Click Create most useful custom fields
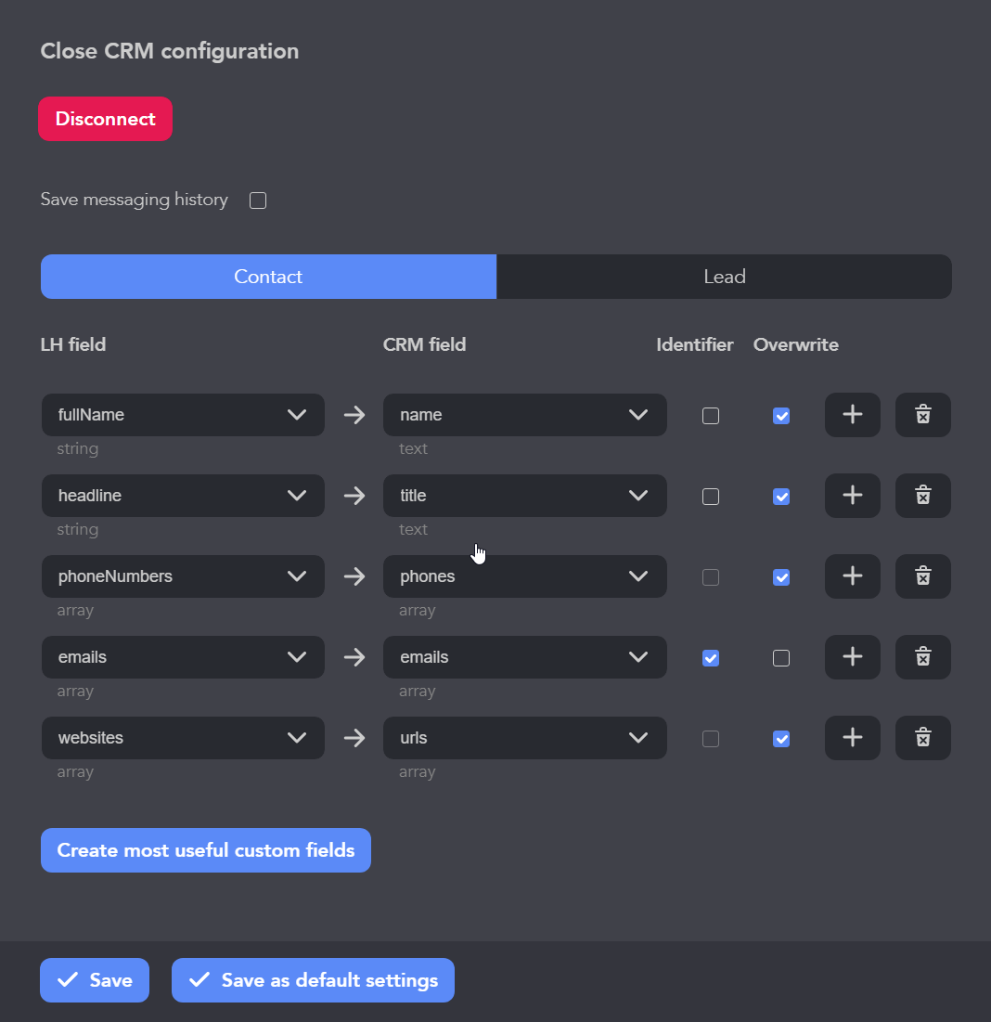Image resolution: width=991 pixels, height=1022 pixels. point(206,850)
